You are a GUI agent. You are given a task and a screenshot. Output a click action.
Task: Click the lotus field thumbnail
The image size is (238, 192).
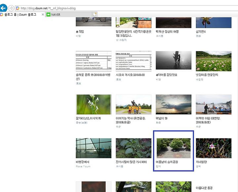[214, 61]
